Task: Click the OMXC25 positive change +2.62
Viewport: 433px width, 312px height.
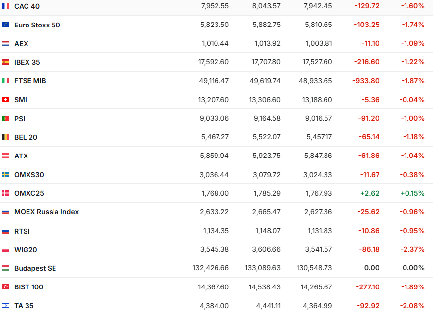Action: tap(370, 193)
